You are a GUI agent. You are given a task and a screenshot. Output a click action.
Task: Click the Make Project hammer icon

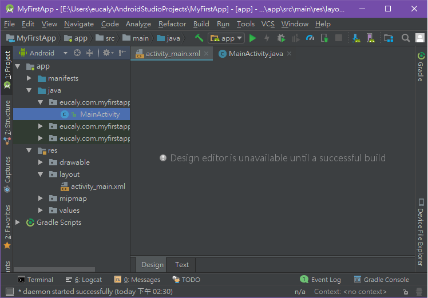199,38
